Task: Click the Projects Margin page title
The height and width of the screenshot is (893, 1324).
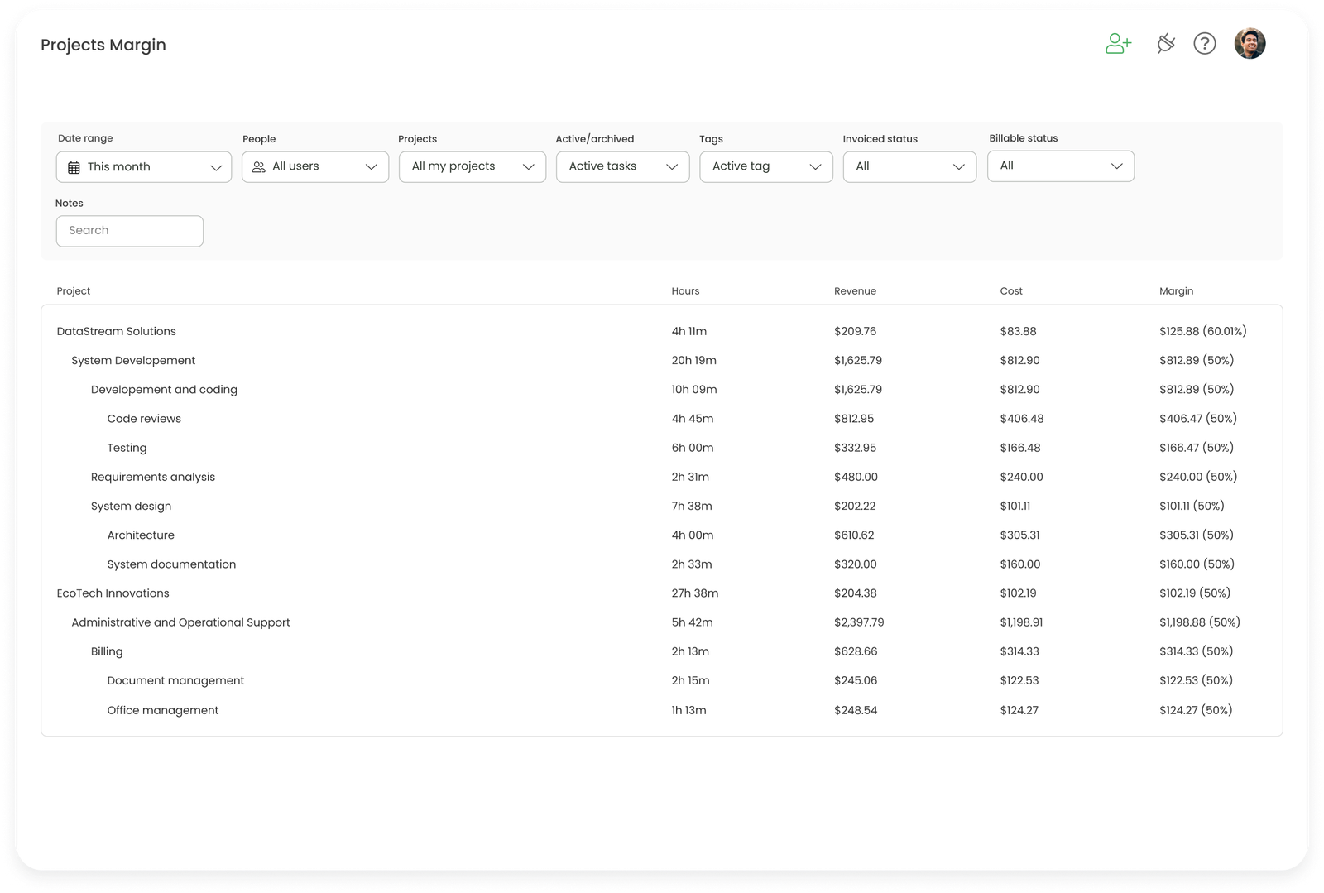Action: coord(103,45)
